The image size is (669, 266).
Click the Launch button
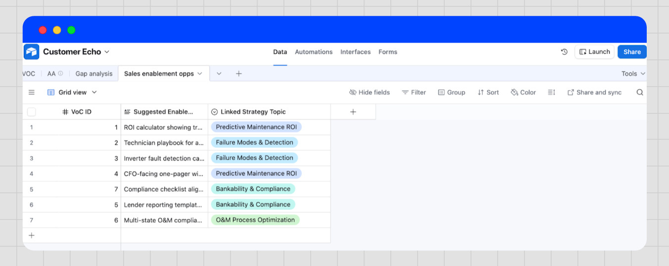tap(594, 52)
